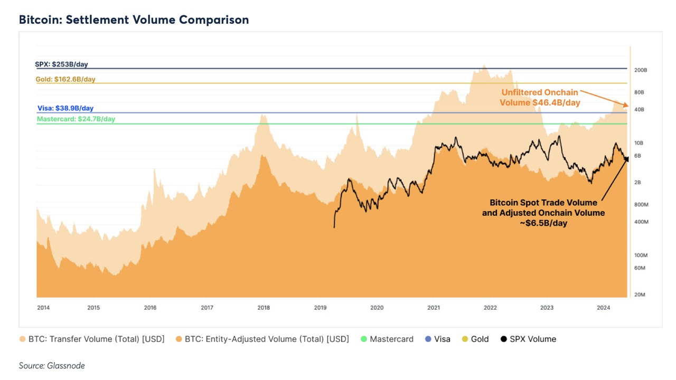Click the dark orange Entity-Adjusted Volume legend dot
The width and height of the screenshot is (676, 380).
pos(178,339)
